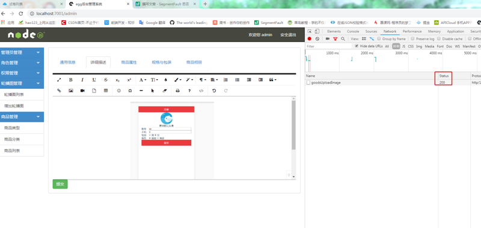
Task: Collapse the 商品管理 sidebar section
Action: pyautogui.click(x=22, y=116)
